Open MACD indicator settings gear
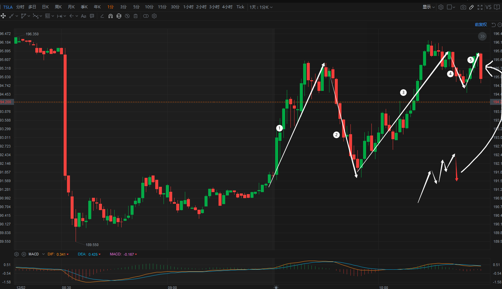502x289 pixels. [16, 254]
